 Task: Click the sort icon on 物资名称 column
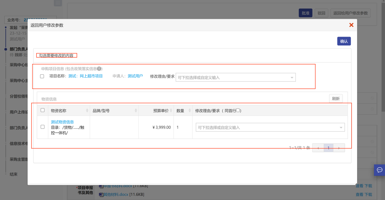coord(87,111)
